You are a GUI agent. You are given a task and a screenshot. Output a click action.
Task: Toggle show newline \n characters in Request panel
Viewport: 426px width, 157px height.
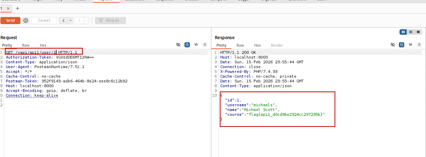point(196,45)
